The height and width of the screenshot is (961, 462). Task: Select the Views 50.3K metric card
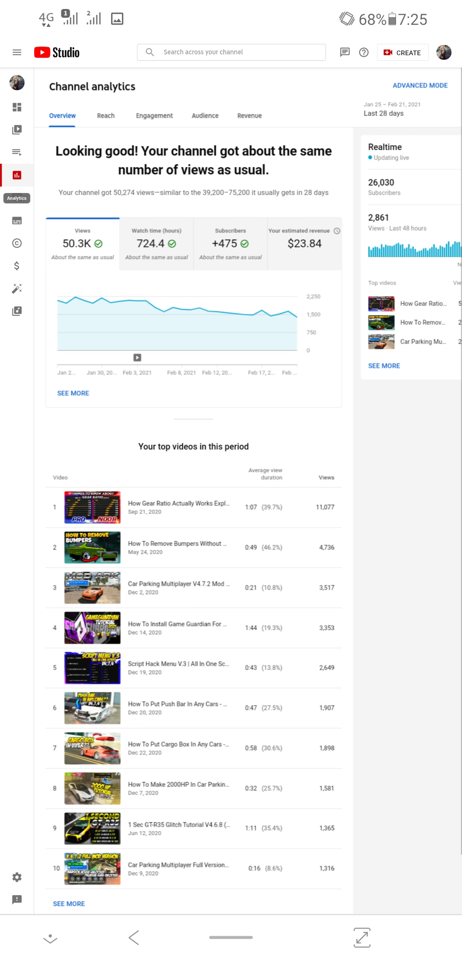(x=83, y=244)
